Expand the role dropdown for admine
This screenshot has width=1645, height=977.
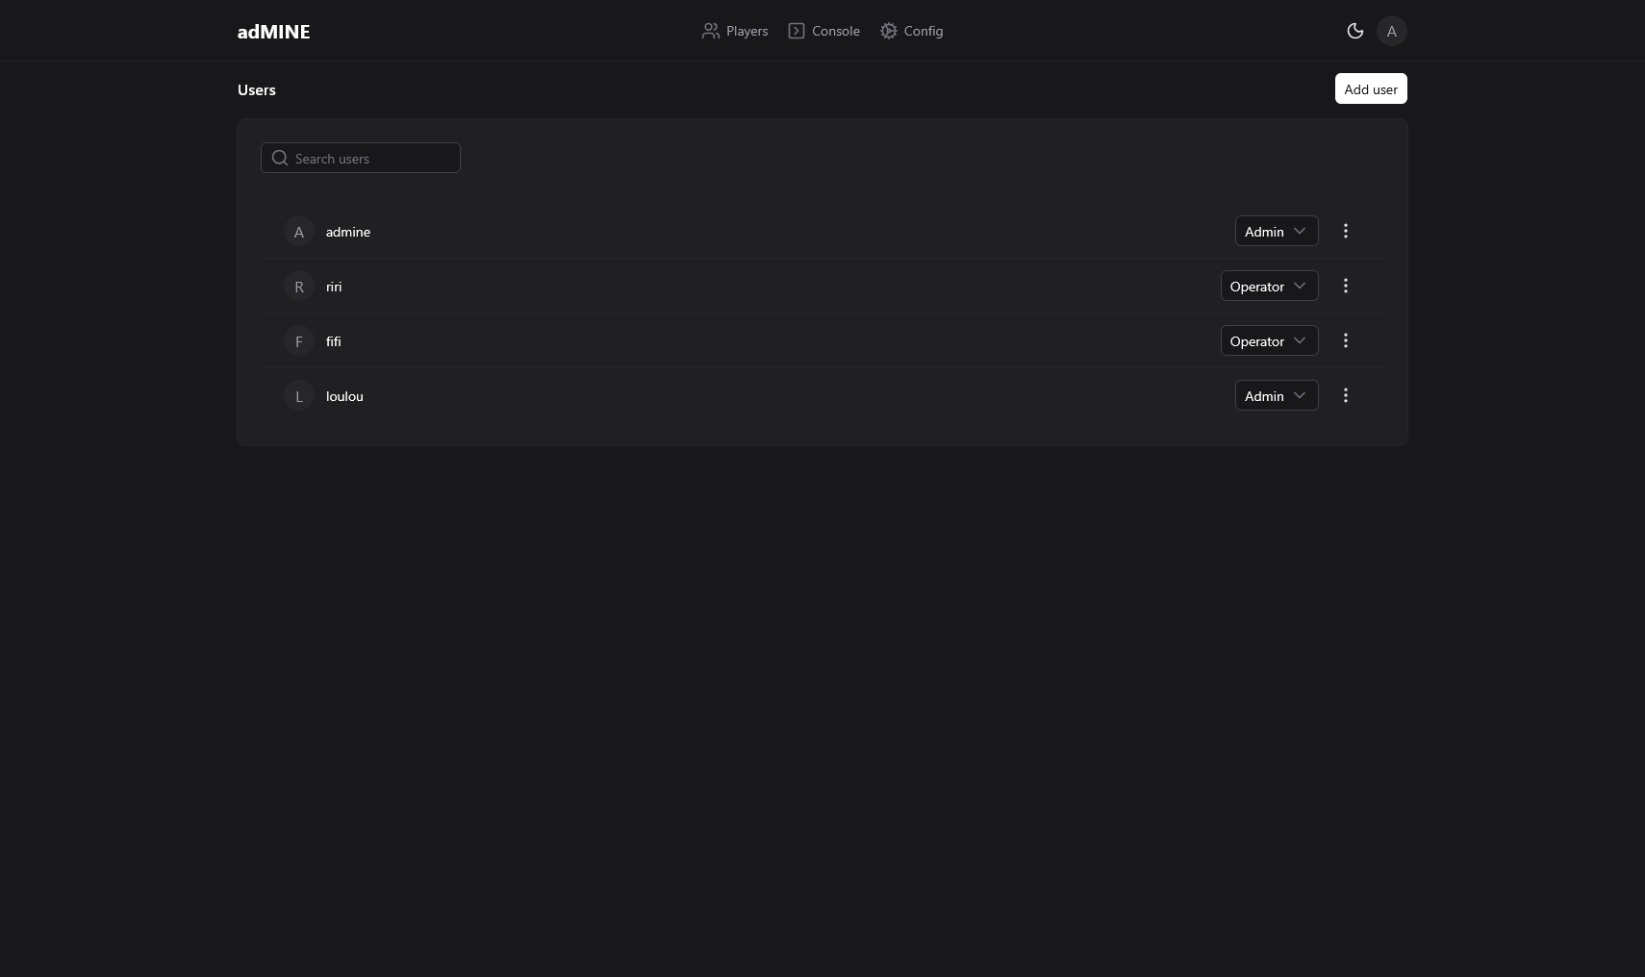[x=1276, y=231]
